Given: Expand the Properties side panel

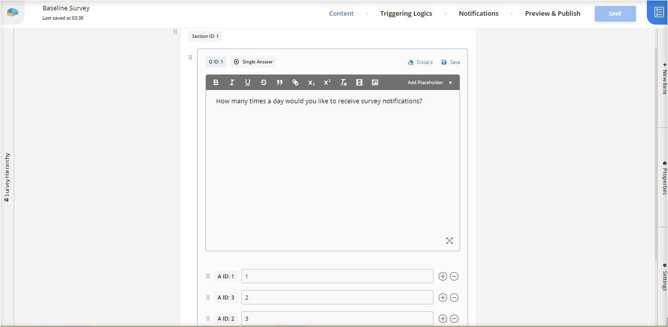Looking at the screenshot, I should 664,178.
